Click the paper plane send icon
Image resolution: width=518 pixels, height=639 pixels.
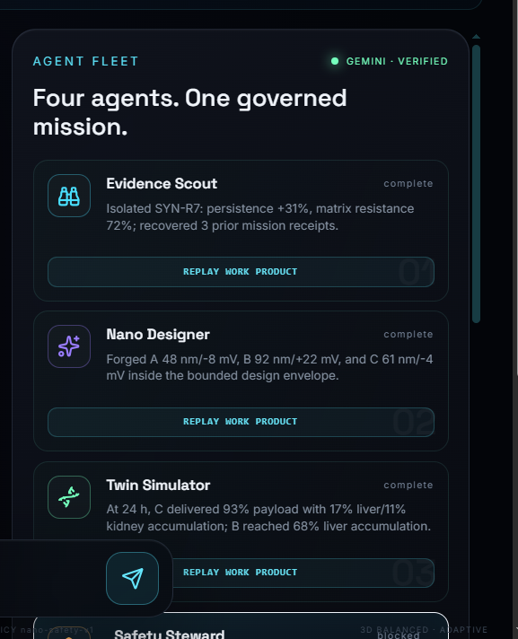[x=133, y=578]
